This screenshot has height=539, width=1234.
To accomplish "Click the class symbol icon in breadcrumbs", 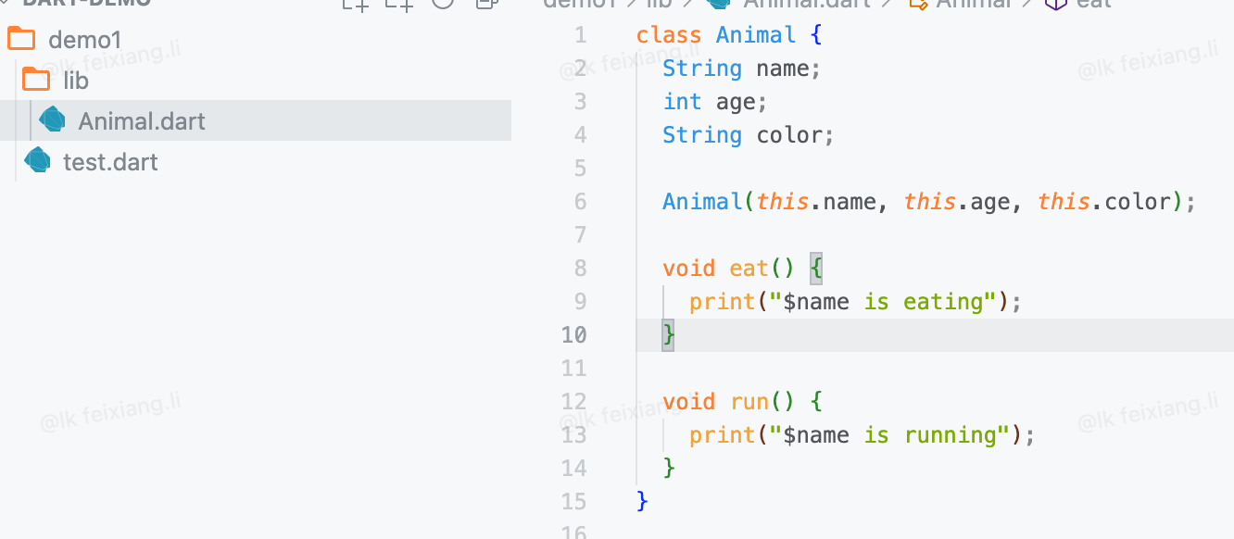I will point(918,3).
